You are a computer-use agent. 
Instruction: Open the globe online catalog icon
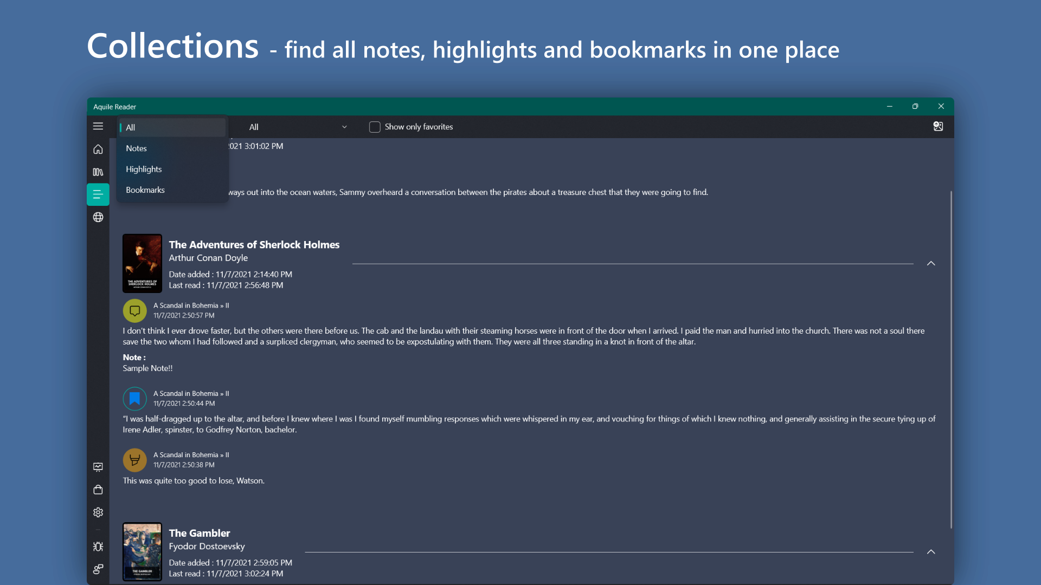pyautogui.click(x=98, y=217)
